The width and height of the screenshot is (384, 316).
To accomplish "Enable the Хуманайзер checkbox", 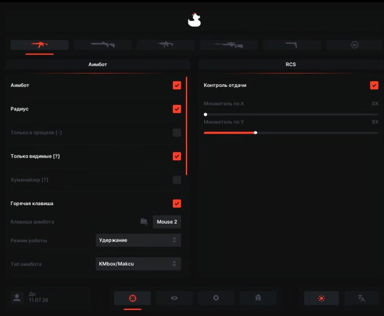I will [177, 180].
